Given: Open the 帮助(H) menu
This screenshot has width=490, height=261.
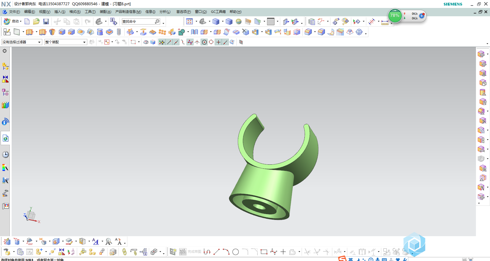Looking at the screenshot, I should tap(236, 12).
